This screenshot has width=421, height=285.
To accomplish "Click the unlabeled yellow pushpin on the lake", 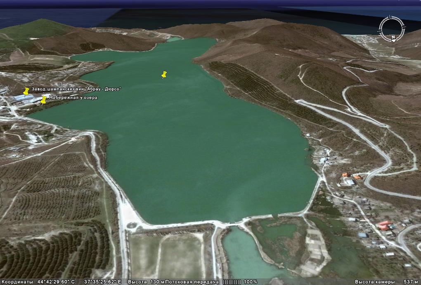I will coord(164,75).
